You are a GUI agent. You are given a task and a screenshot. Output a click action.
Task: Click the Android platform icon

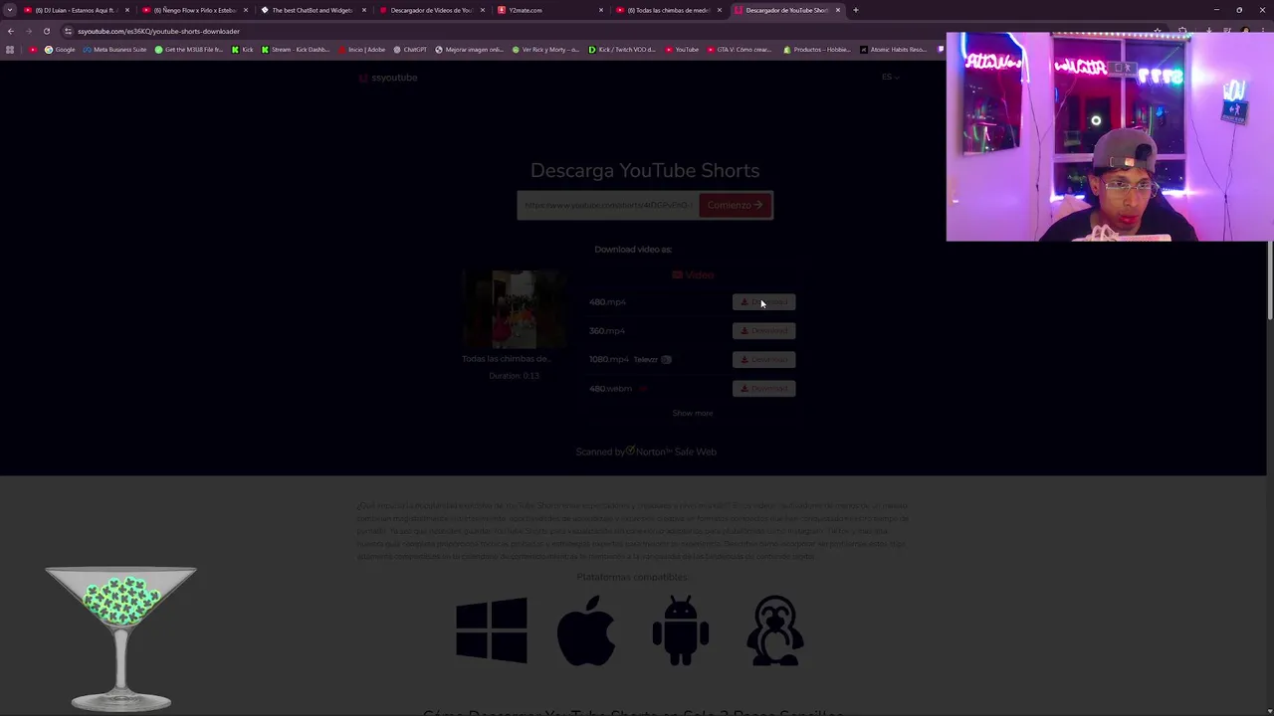[681, 630]
